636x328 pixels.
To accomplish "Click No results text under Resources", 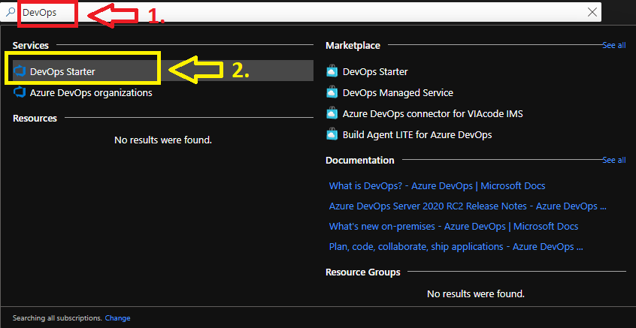I will 163,140.
